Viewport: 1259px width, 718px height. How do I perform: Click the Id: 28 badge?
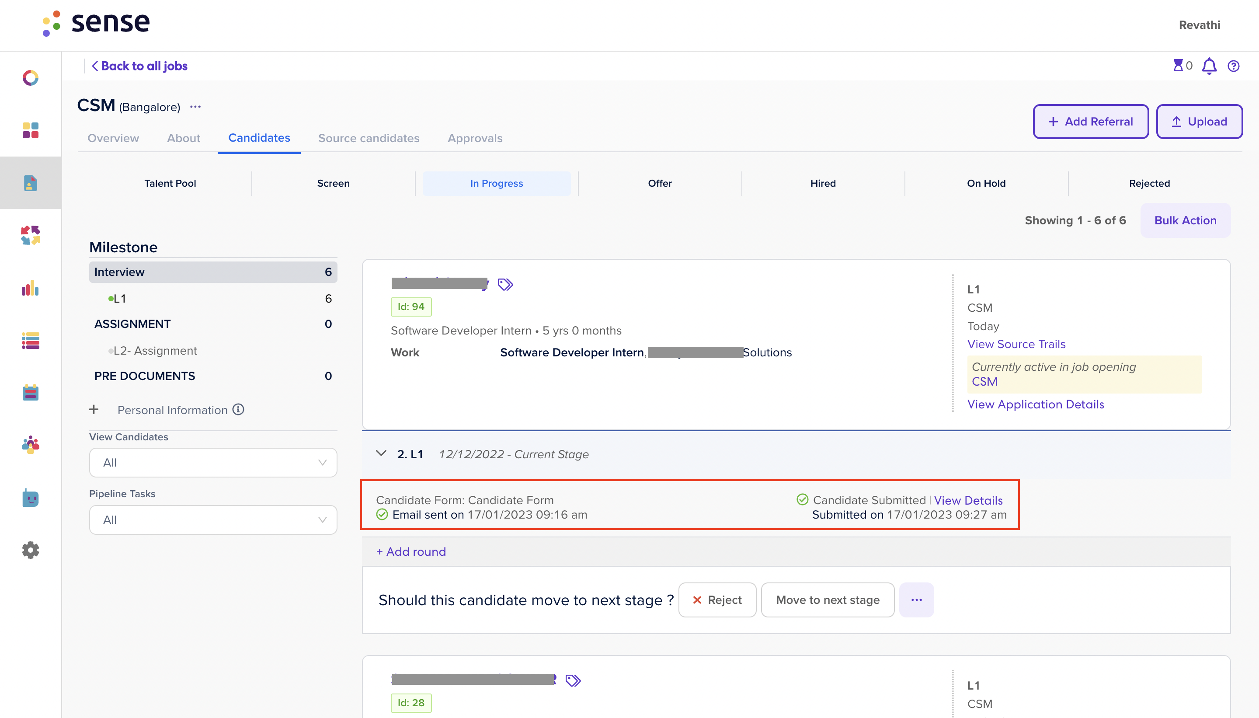coord(411,703)
